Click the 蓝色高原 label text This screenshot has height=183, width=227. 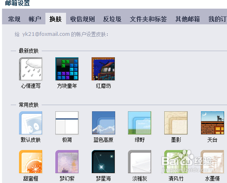104,140
